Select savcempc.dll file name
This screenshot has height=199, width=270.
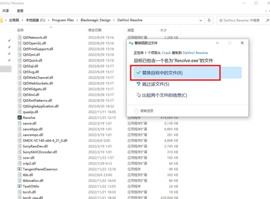[x=33, y=135]
